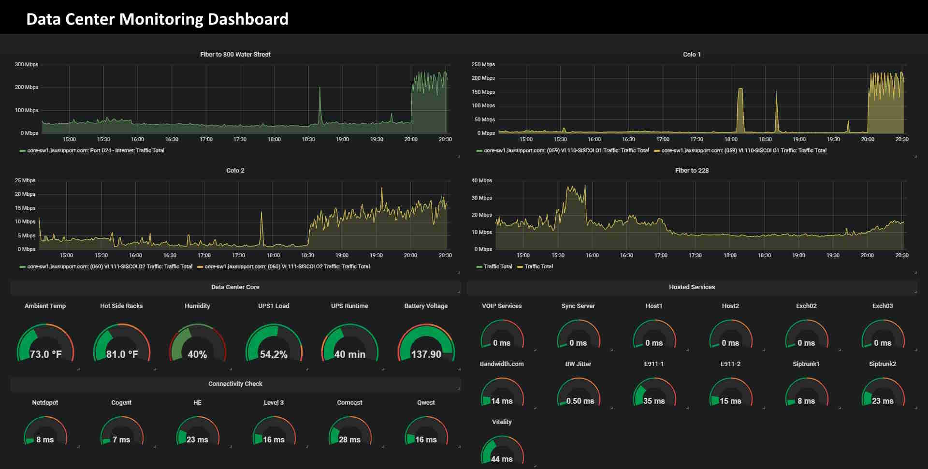This screenshot has width=928, height=469.
Task: Click the 40 Mbps axis label in Fiber to 228
Action: [x=482, y=181]
